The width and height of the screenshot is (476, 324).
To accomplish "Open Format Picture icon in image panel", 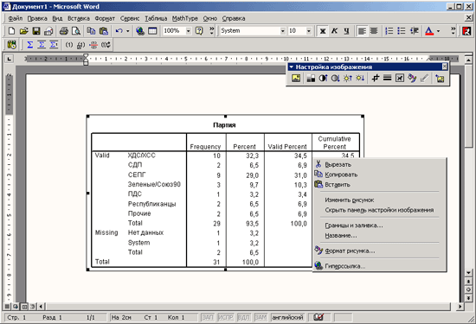I will tap(412, 79).
